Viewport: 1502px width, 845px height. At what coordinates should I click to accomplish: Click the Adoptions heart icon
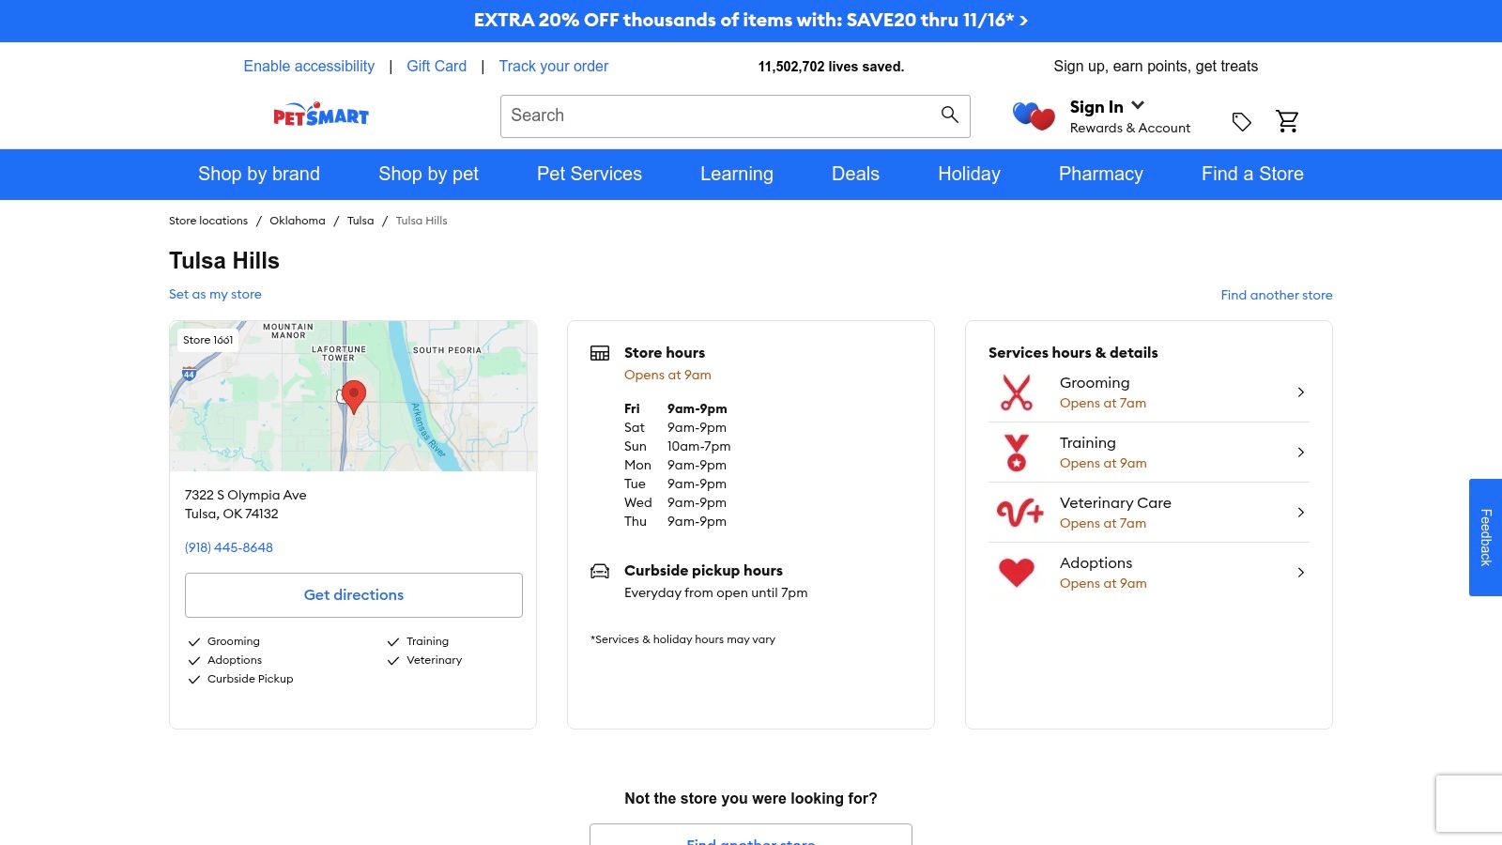tap(1016, 572)
